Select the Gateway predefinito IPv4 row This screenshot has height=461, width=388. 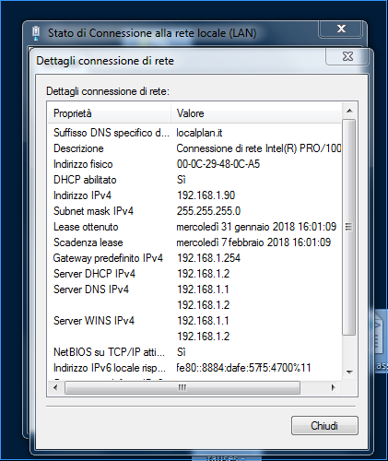194,258
